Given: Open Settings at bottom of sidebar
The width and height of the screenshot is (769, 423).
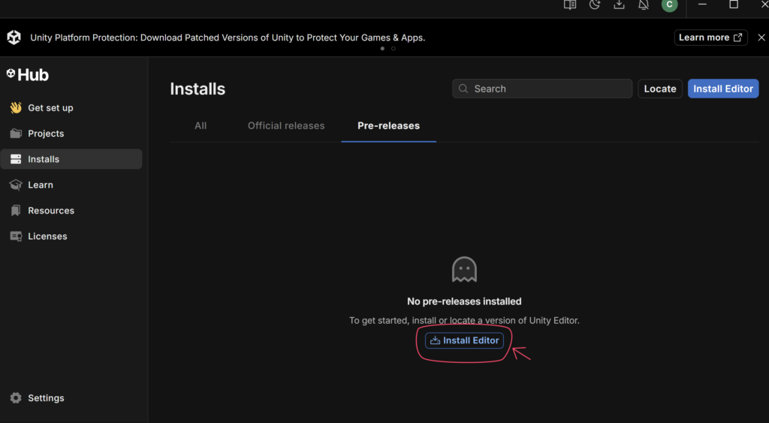Looking at the screenshot, I should (46, 398).
